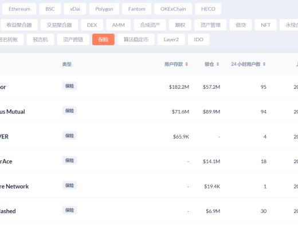Viewport: 298px width, 229px height.
Task: Click the 94 user count cell
Action: point(264,112)
